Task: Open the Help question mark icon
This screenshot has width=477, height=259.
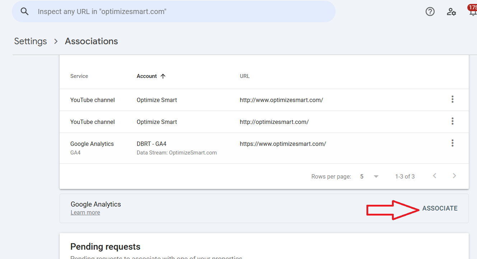Action: point(430,11)
